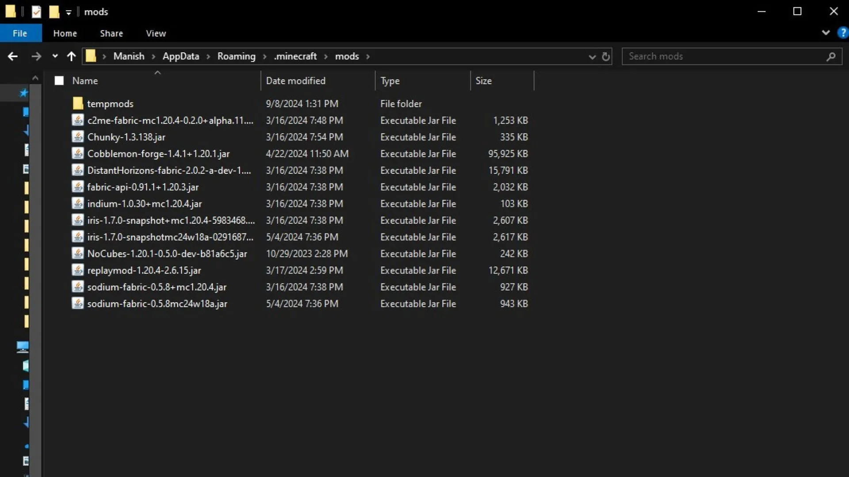Select the tempmods folder icon
The image size is (849, 477).
[78, 103]
